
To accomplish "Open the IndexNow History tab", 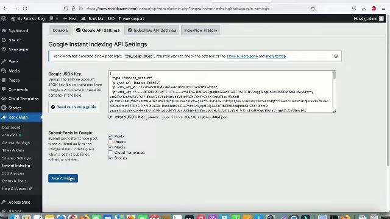I will pyautogui.click(x=200, y=30).
